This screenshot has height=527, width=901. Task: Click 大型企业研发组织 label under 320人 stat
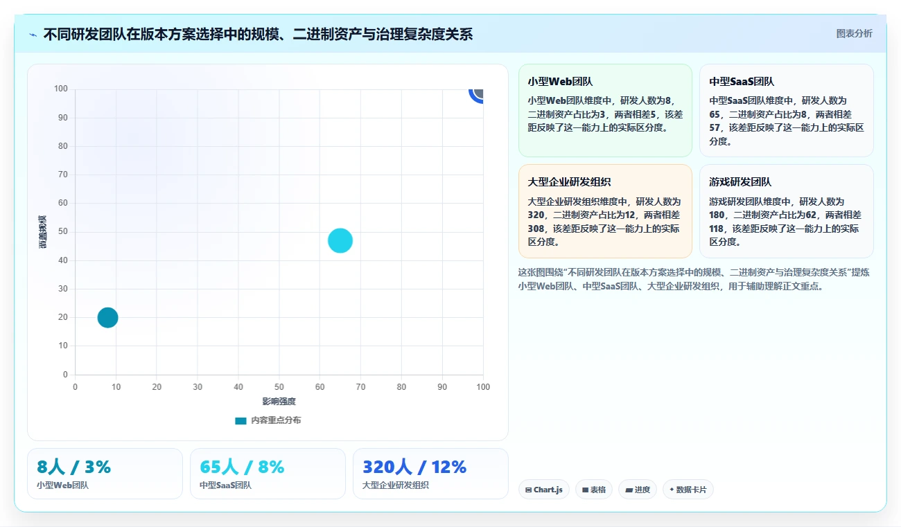395,485
